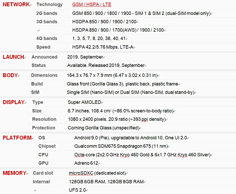The height and width of the screenshot is (194, 236).
Task: Click the Chipset label
Action: click(47, 146)
